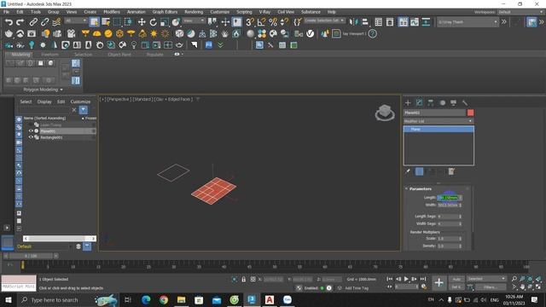546x307 pixels.
Task: Click the Redo arrow in main toolbar
Action: (x=20, y=22)
